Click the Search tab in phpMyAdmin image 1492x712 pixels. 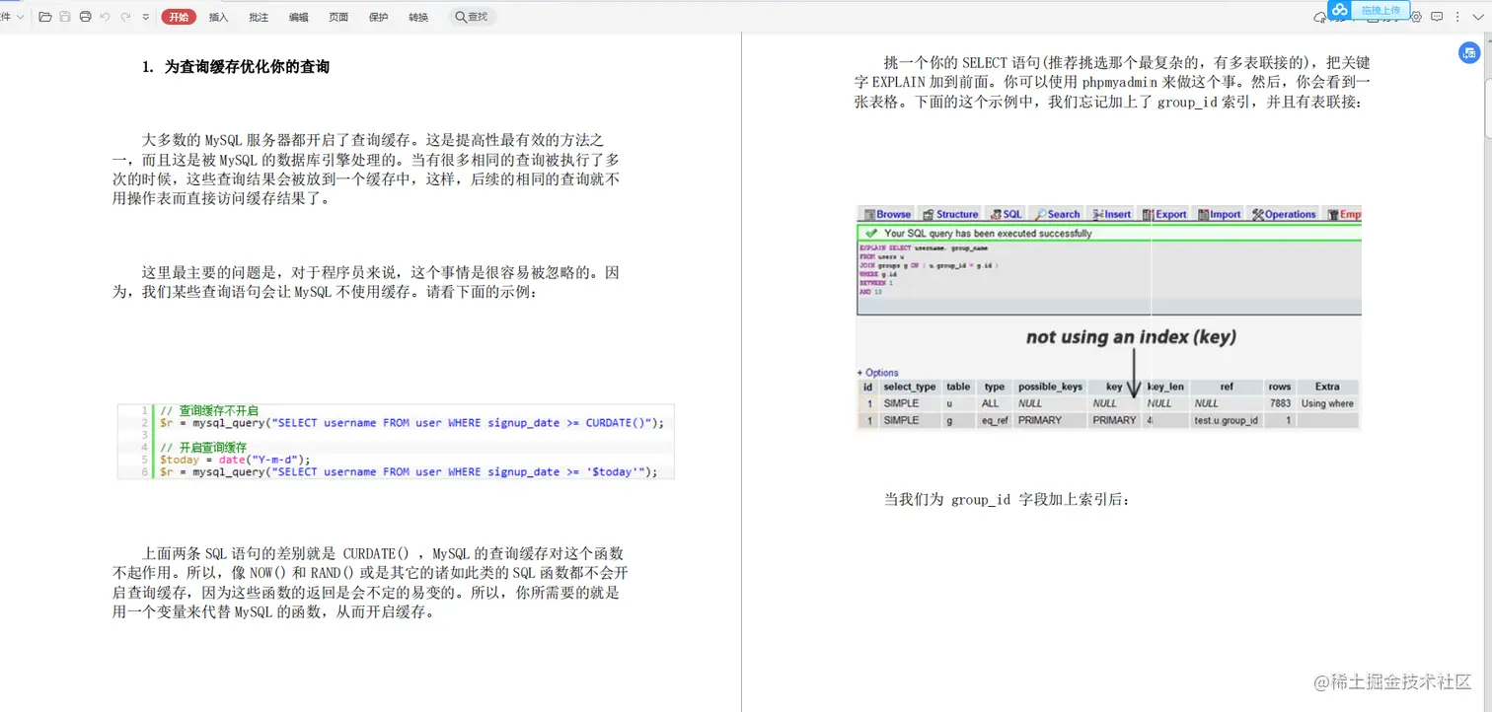tap(1057, 214)
